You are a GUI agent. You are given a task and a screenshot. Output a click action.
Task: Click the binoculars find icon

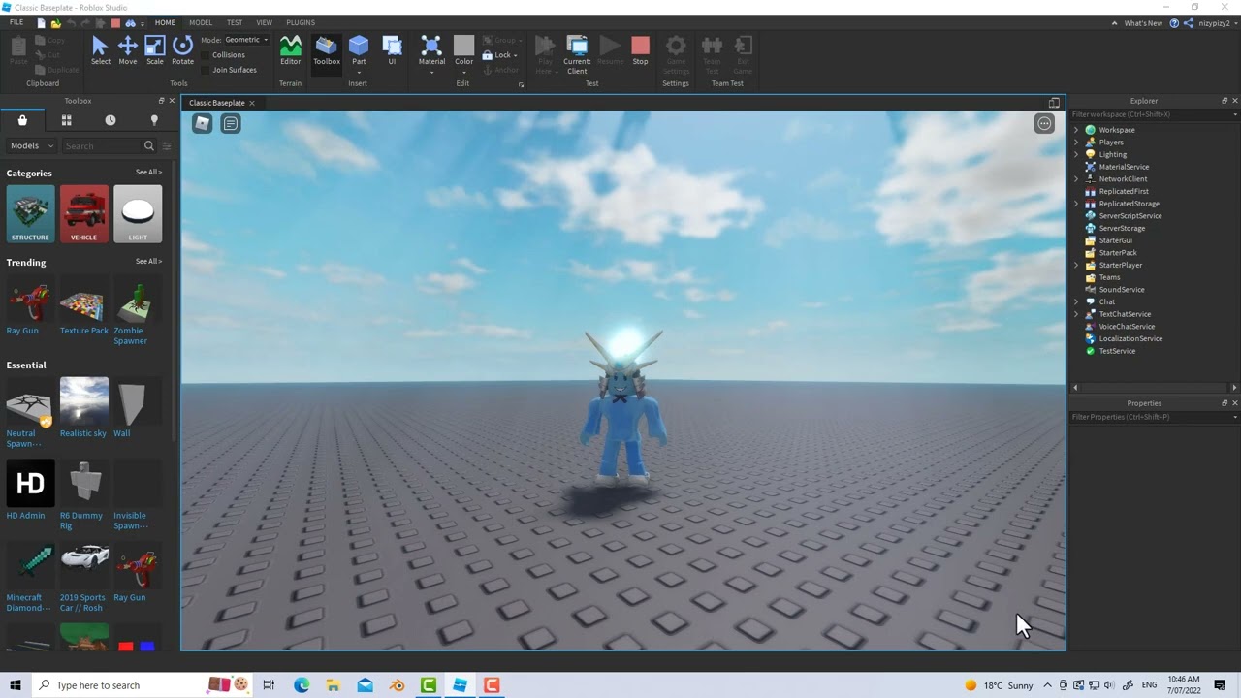coord(130,22)
